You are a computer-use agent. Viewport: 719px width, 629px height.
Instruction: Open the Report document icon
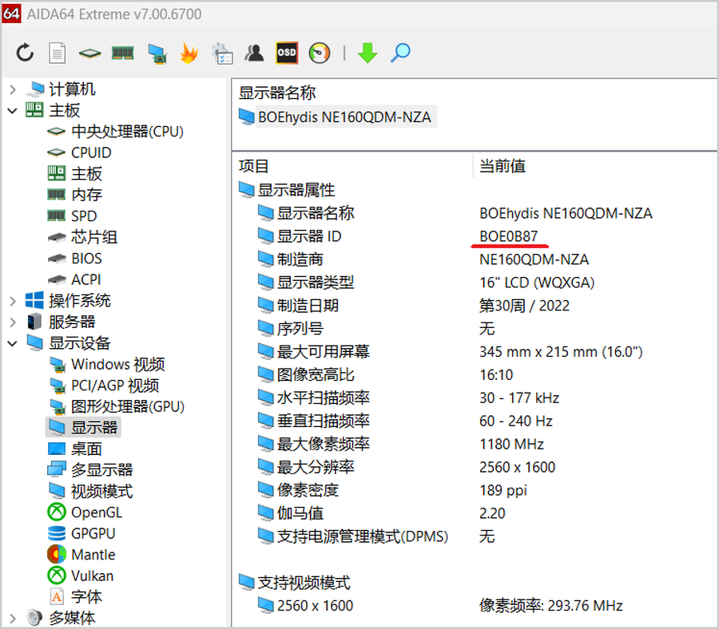click(x=58, y=53)
